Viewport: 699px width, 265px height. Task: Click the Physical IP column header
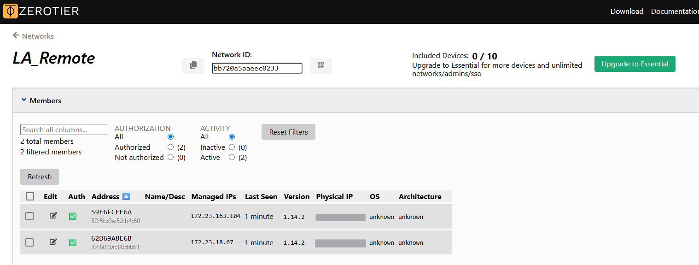click(334, 196)
